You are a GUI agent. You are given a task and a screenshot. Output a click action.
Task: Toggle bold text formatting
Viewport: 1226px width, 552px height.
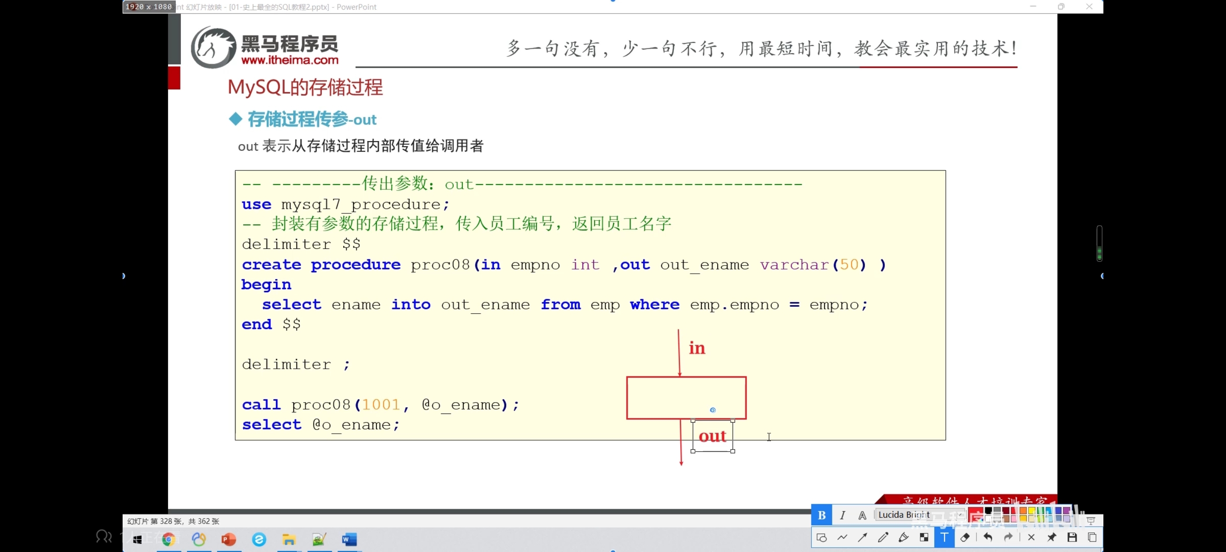[x=821, y=515]
